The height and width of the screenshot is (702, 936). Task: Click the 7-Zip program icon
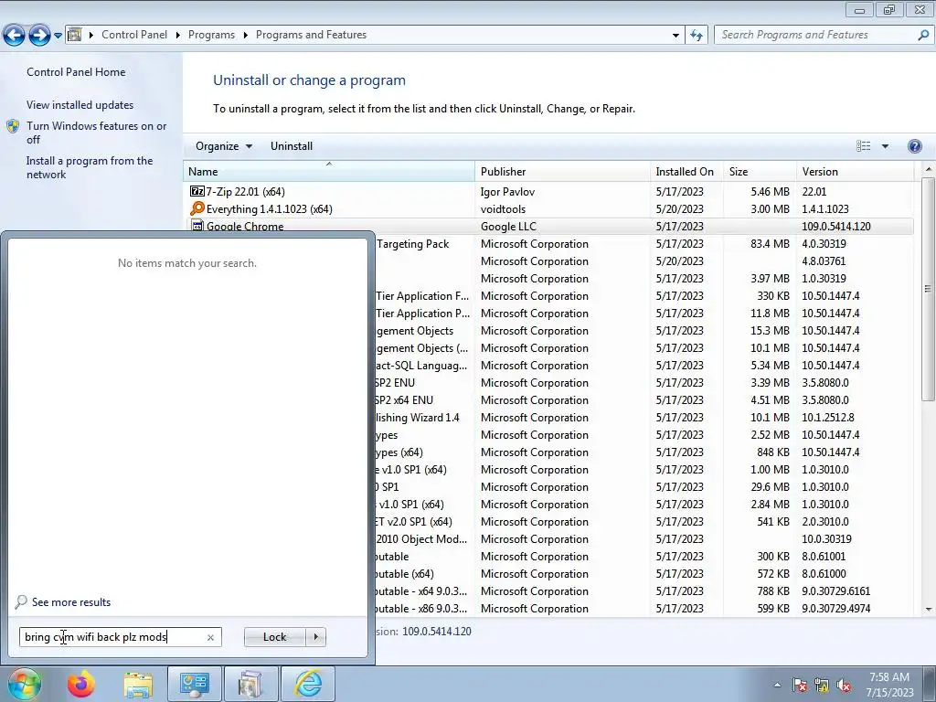[x=197, y=191]
